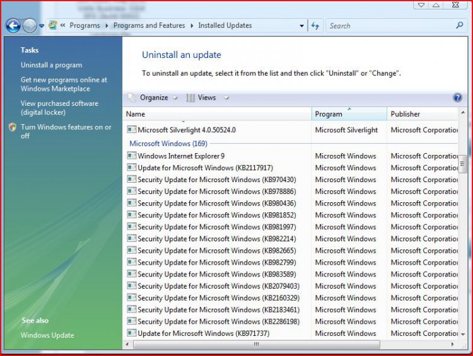Open View purchased software (digital locker)
473x356 pixels.
coord(59,108)
